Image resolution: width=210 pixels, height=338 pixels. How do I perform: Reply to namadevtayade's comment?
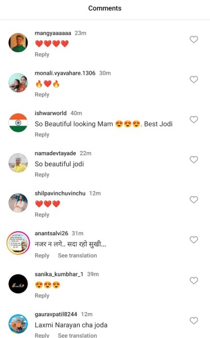[42, 175]
